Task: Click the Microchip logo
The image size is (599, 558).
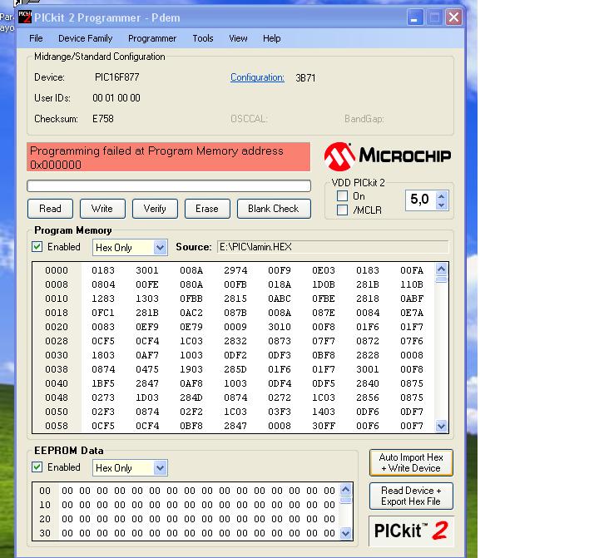Action: tap(388, 156)
